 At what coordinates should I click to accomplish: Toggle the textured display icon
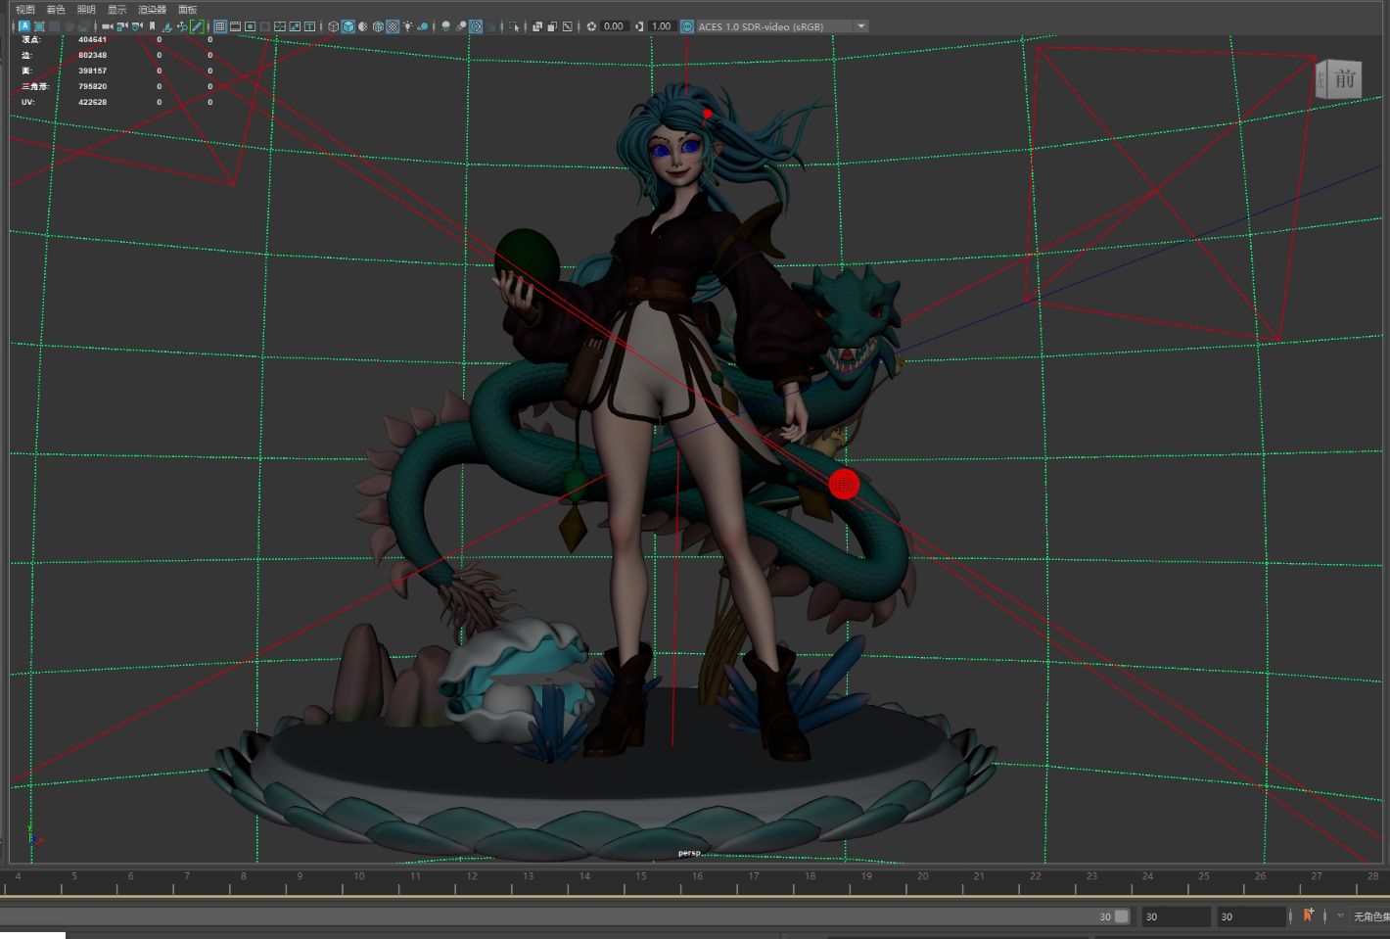tap(393, 26)
